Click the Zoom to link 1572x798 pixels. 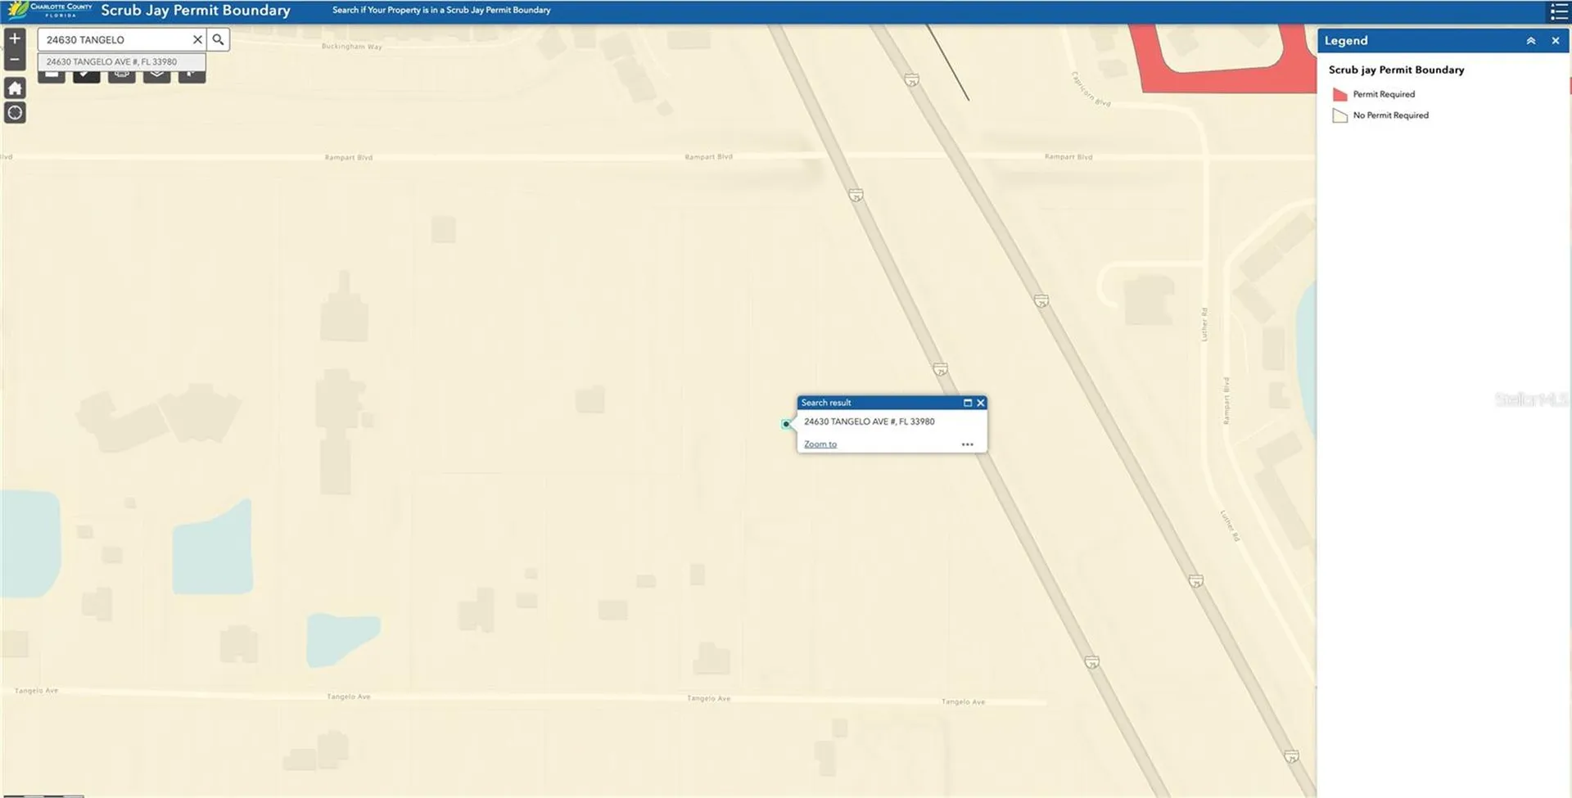coord(820,444)
